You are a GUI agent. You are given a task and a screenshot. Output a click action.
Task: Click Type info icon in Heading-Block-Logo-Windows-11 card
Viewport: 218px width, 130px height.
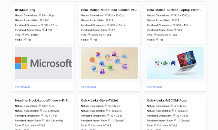point(23,125)
